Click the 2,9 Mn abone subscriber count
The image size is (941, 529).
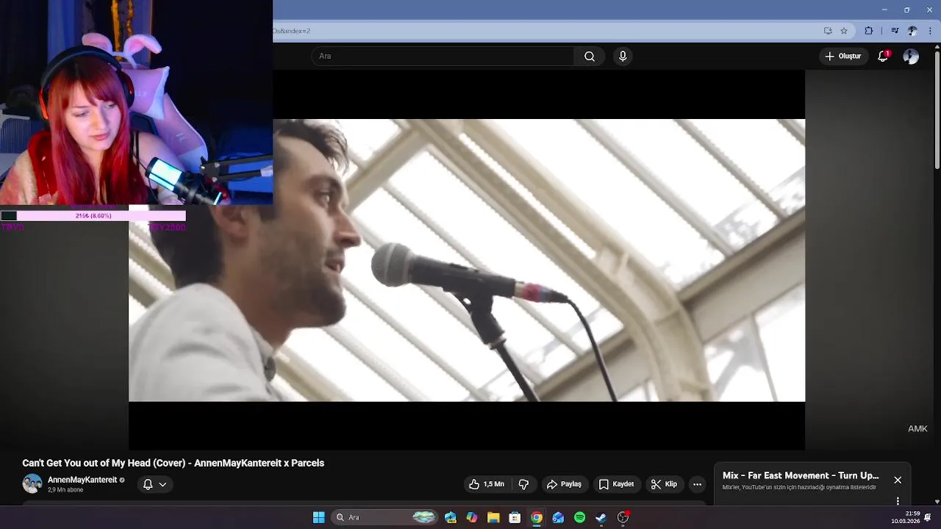(x=65, y=490)
